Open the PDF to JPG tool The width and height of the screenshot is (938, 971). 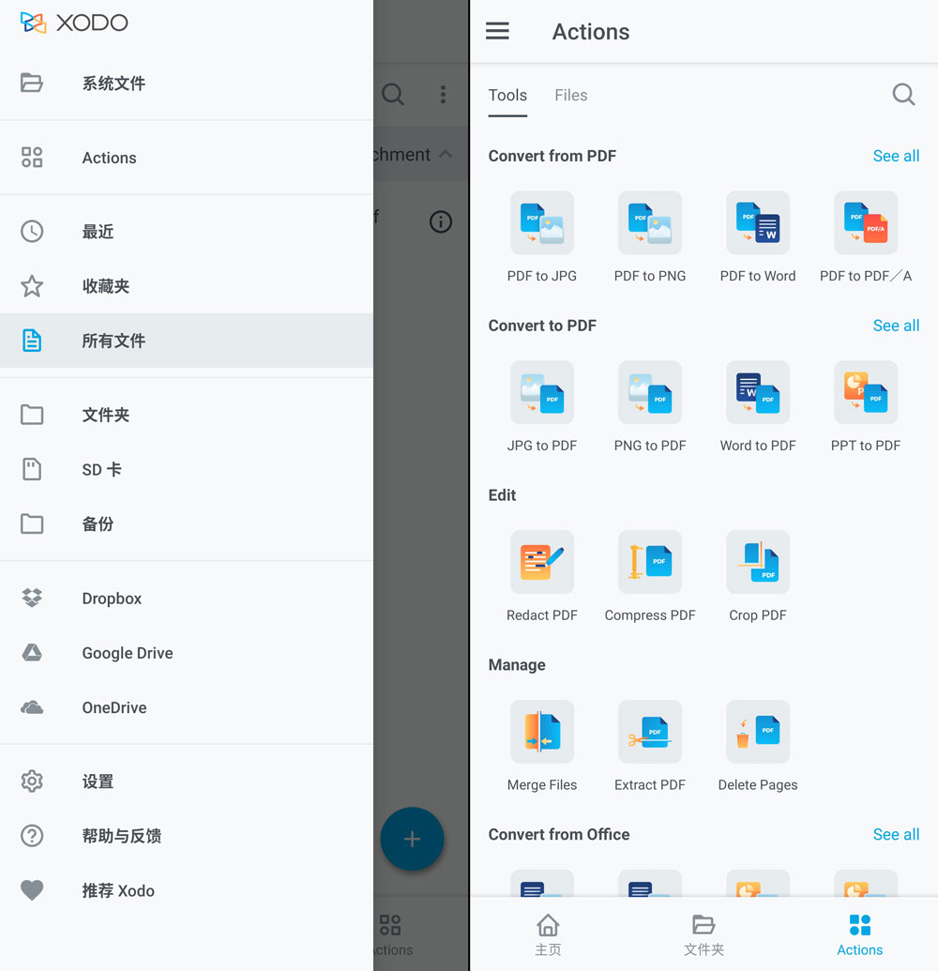[542, 237]
